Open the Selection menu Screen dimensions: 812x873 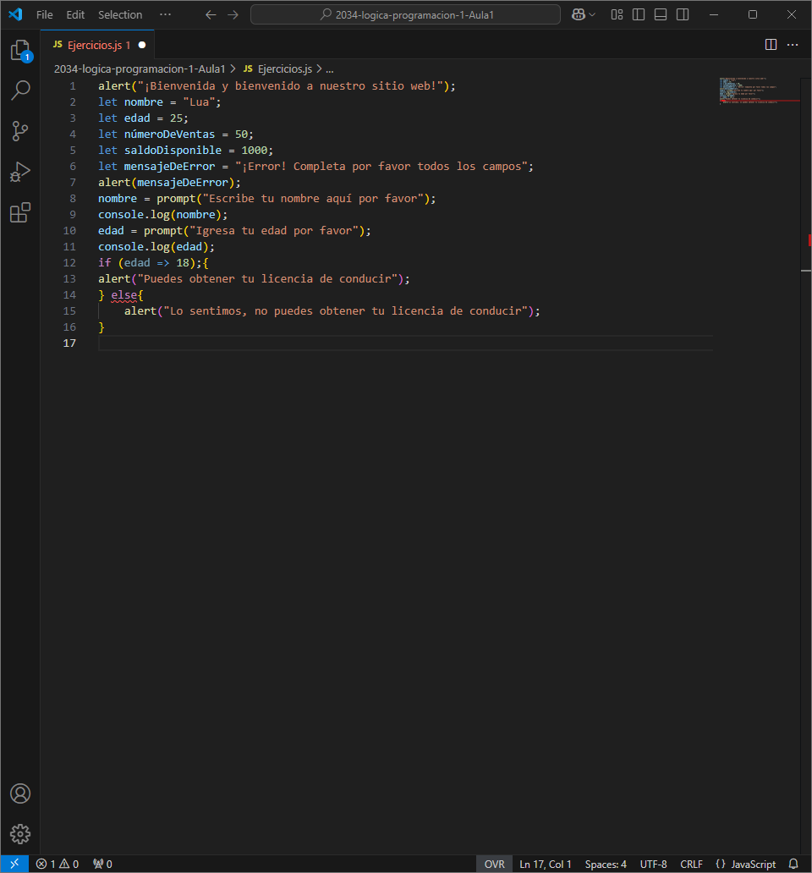[x=120, y=15]
